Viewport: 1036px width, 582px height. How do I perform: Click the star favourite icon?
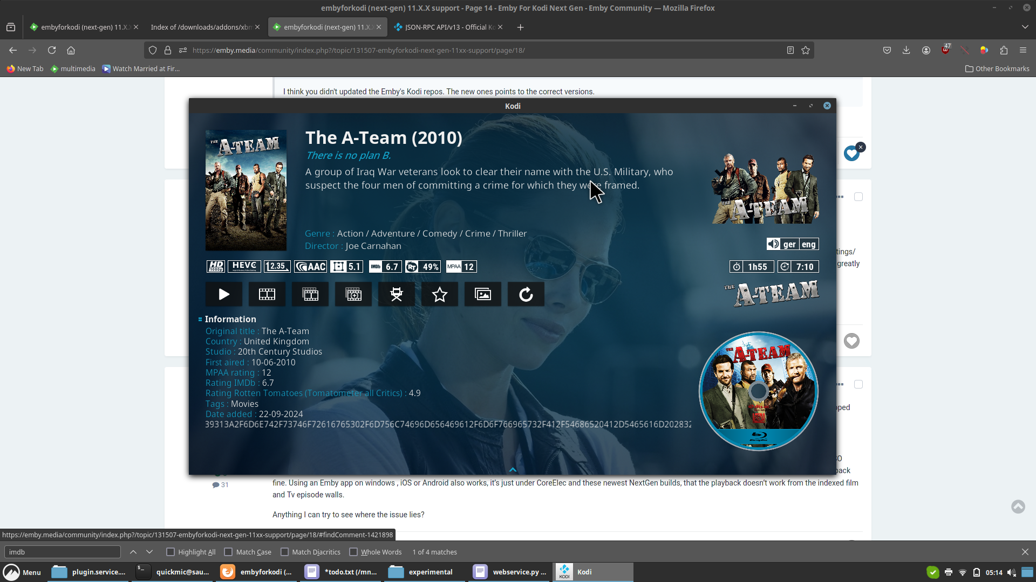coord(440,294)
